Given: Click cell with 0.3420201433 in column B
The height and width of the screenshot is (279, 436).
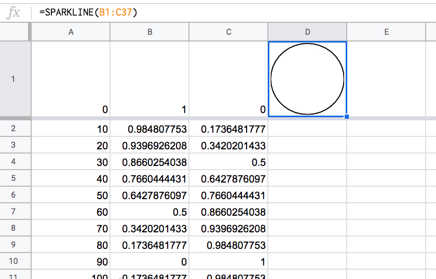Looking at the screenshot, I should [x=149, y=228].
